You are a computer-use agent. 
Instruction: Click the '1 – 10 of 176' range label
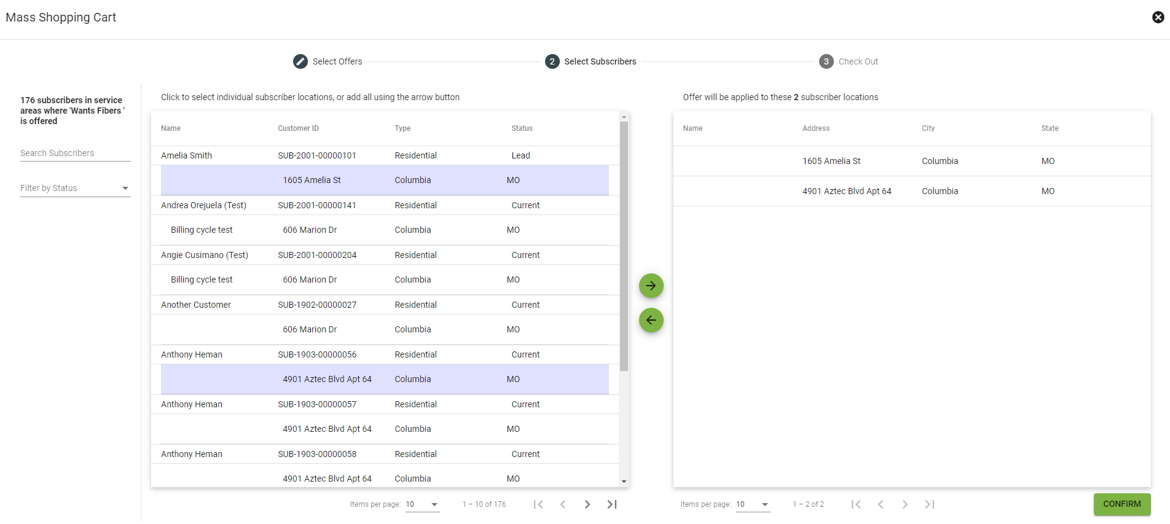click(x=484, y=504)
